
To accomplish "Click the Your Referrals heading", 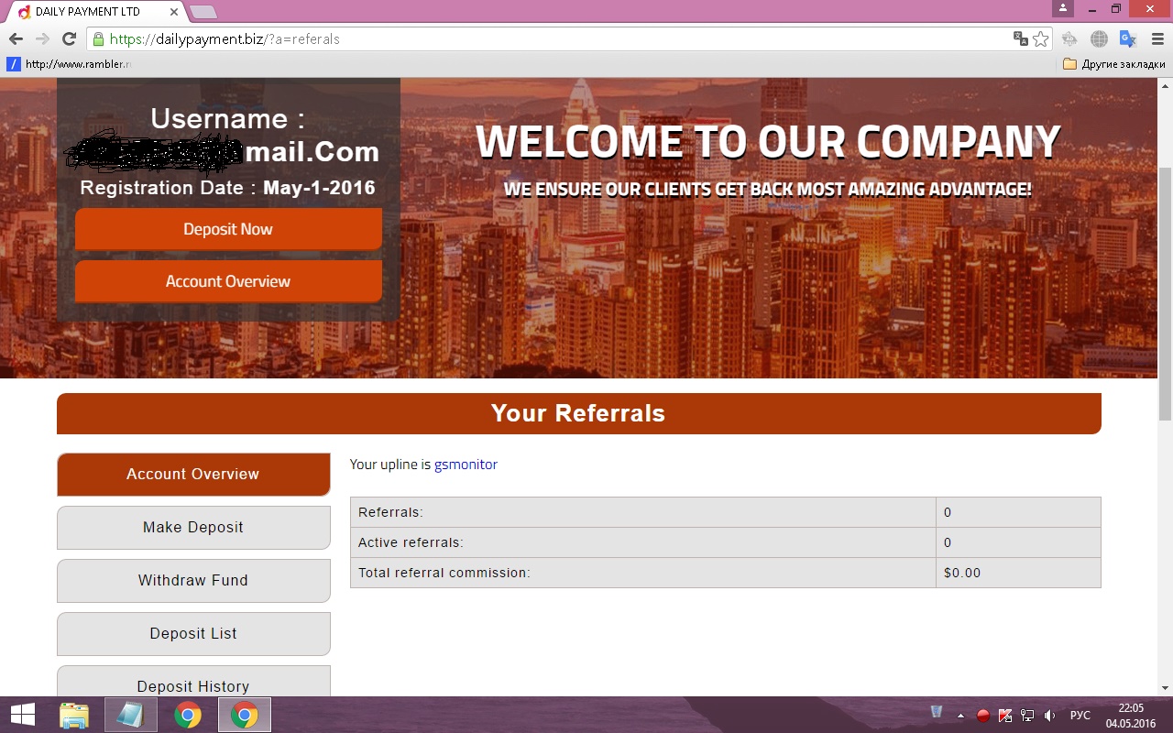I will 578,413.
